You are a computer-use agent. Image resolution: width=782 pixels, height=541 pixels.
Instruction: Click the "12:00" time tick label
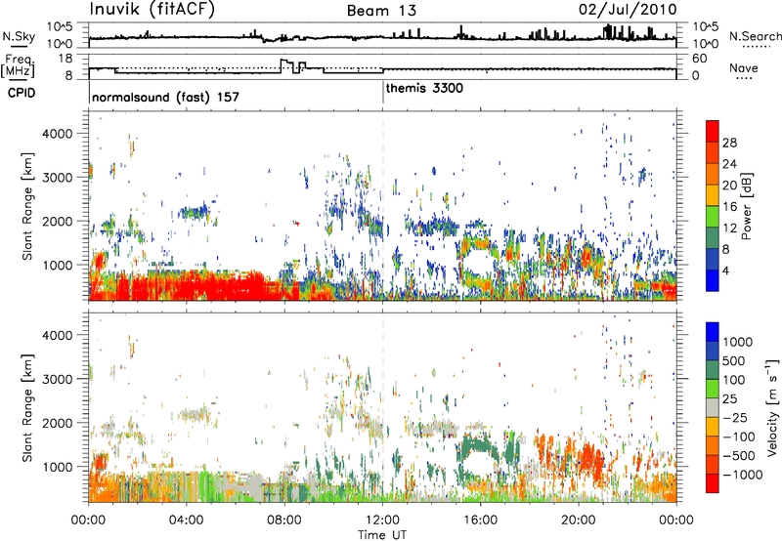click(x=382, y=520)
